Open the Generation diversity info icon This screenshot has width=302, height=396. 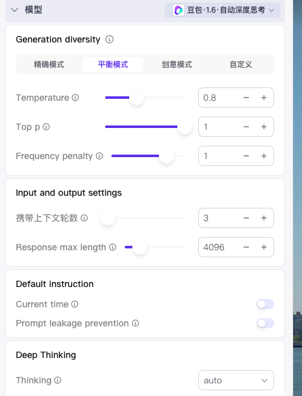(110, 39)
